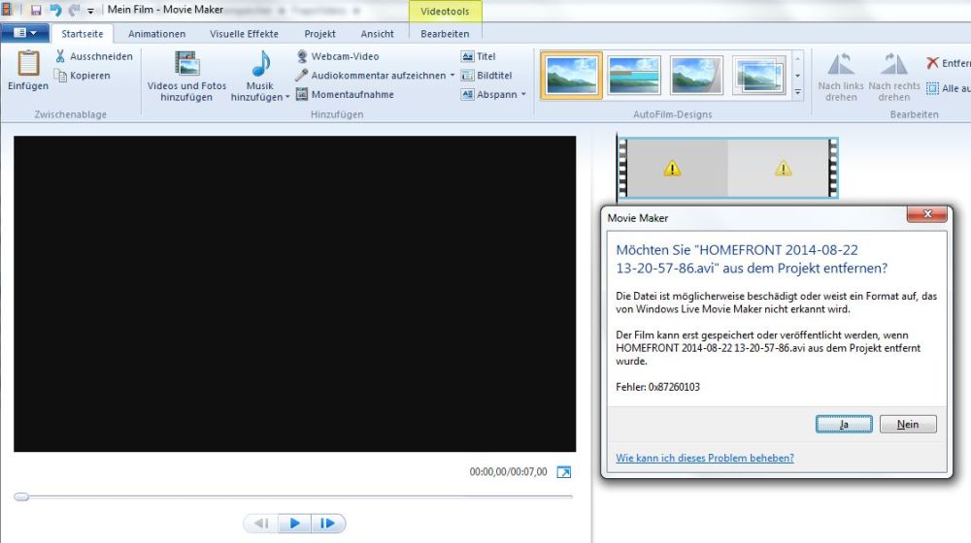Viewport: 971px width, 543px height.
Task: Click Audiokommentar aufzeichnen microphone
Action: coord(302,76)
